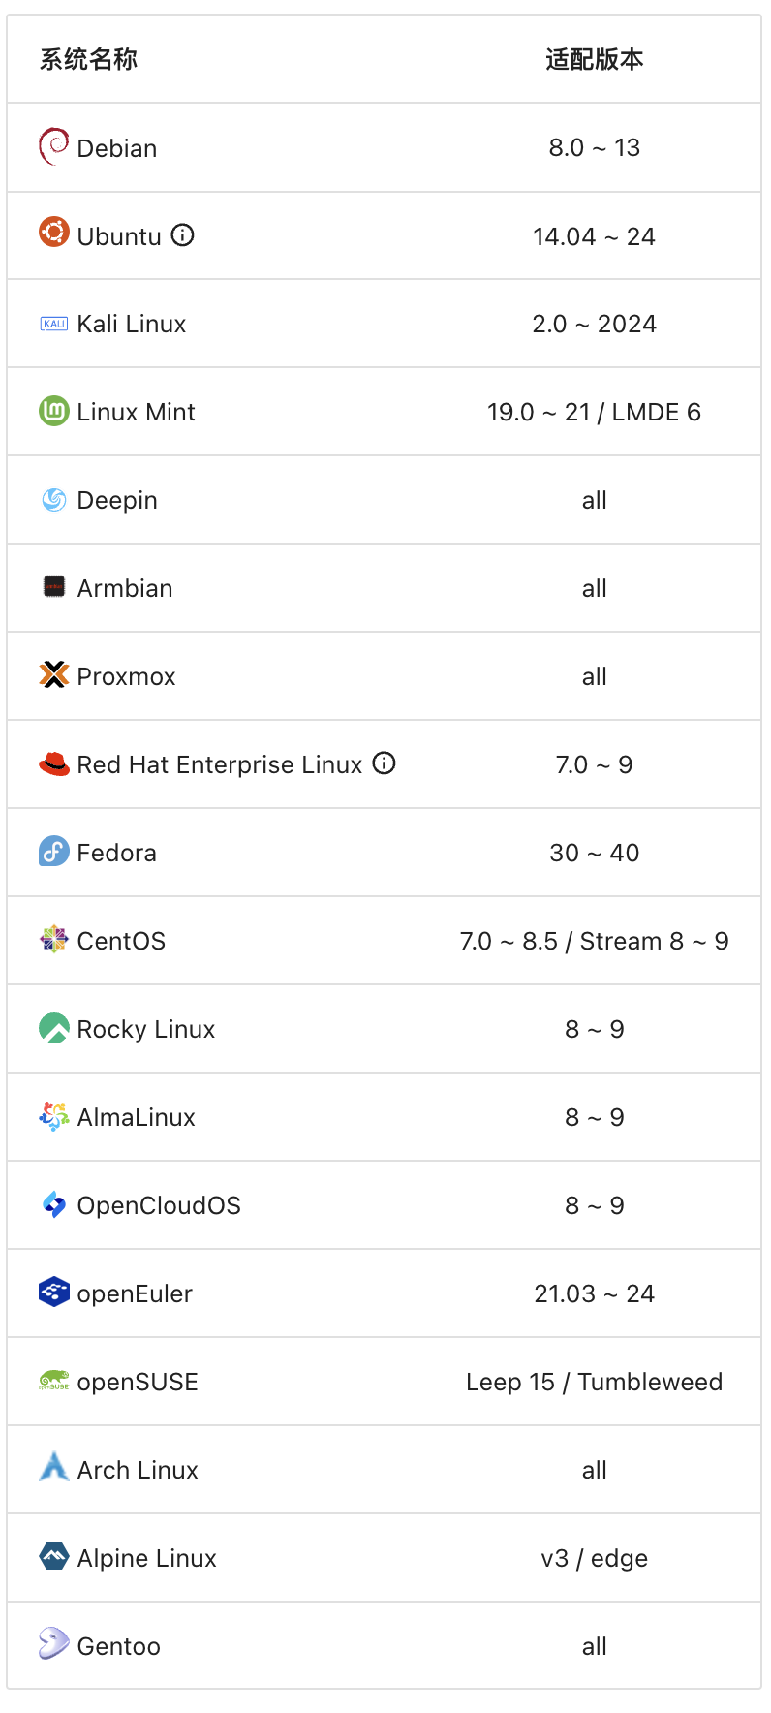This screenshot has height=1713, width=771.
Task: Open the info icon beside Red Hat Enterprise Linux
Action: (x=385, y=763)
